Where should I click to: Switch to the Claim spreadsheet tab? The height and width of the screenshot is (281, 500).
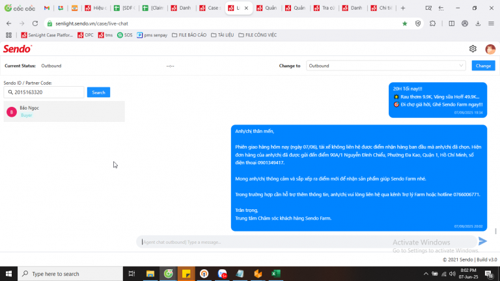pyautogui.click(x=154, y=8)
